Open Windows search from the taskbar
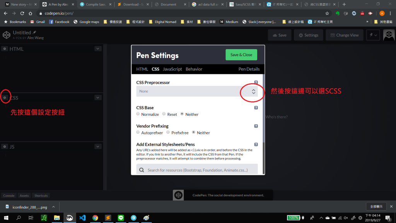This screenshot has height=223, width=396. coord(19,218)
